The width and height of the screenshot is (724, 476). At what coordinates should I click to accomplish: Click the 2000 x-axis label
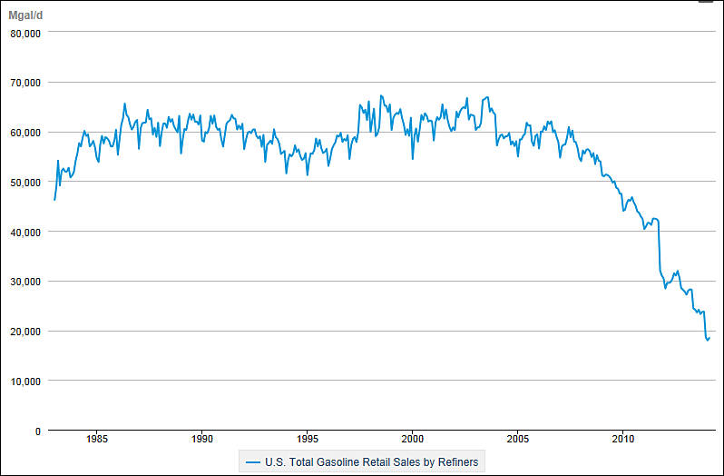[412, 439]
